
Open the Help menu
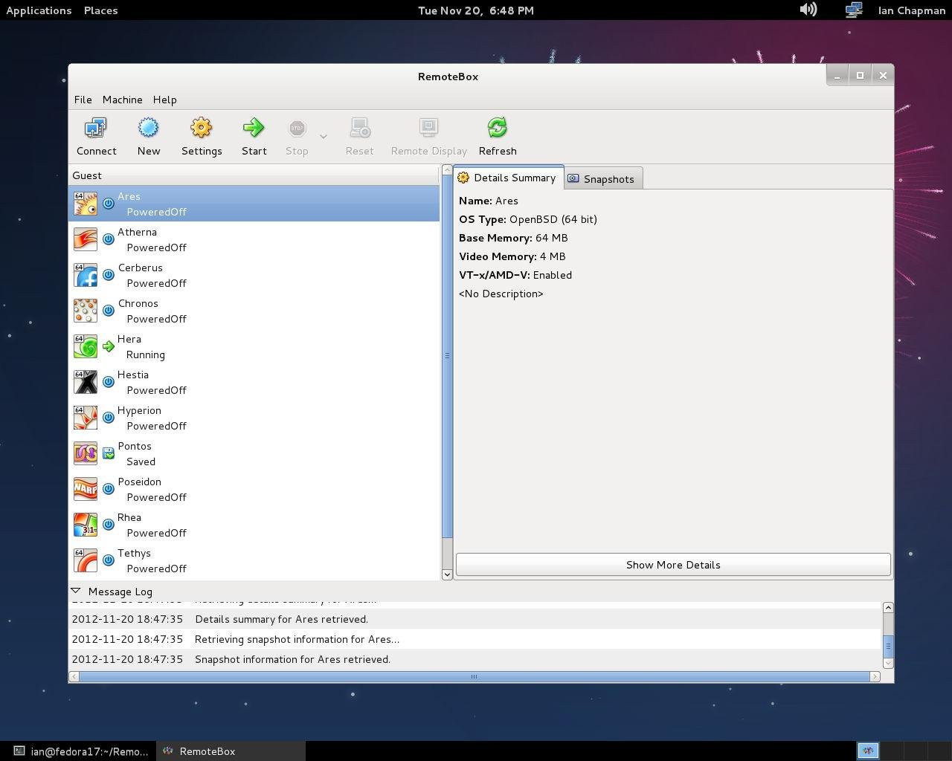pos(164,100)
